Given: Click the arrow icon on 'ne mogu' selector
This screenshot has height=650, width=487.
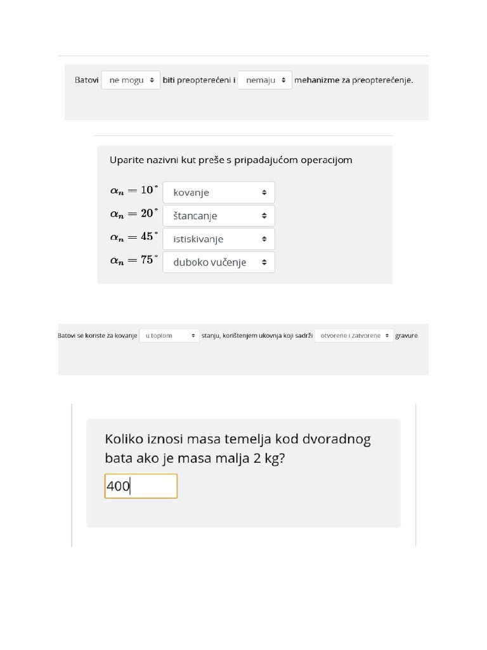Looking at the screenshot, I should (x=152, y=81).
